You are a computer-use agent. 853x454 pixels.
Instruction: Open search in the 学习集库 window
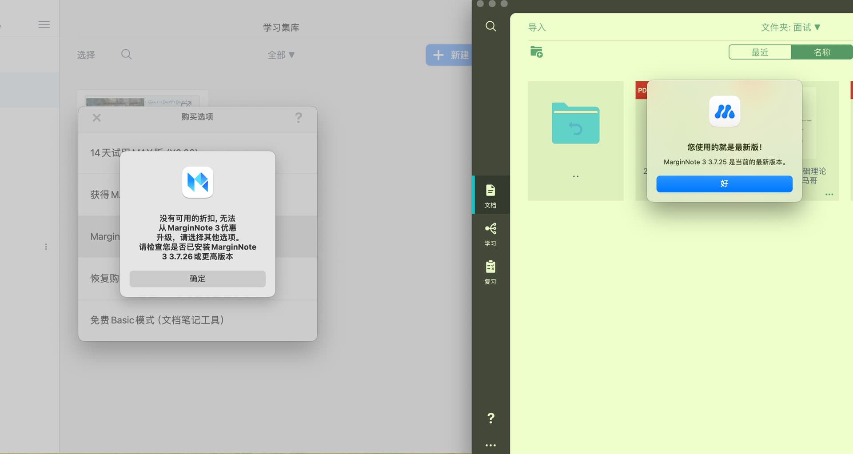pyautogui.click(x=127, y=55)
